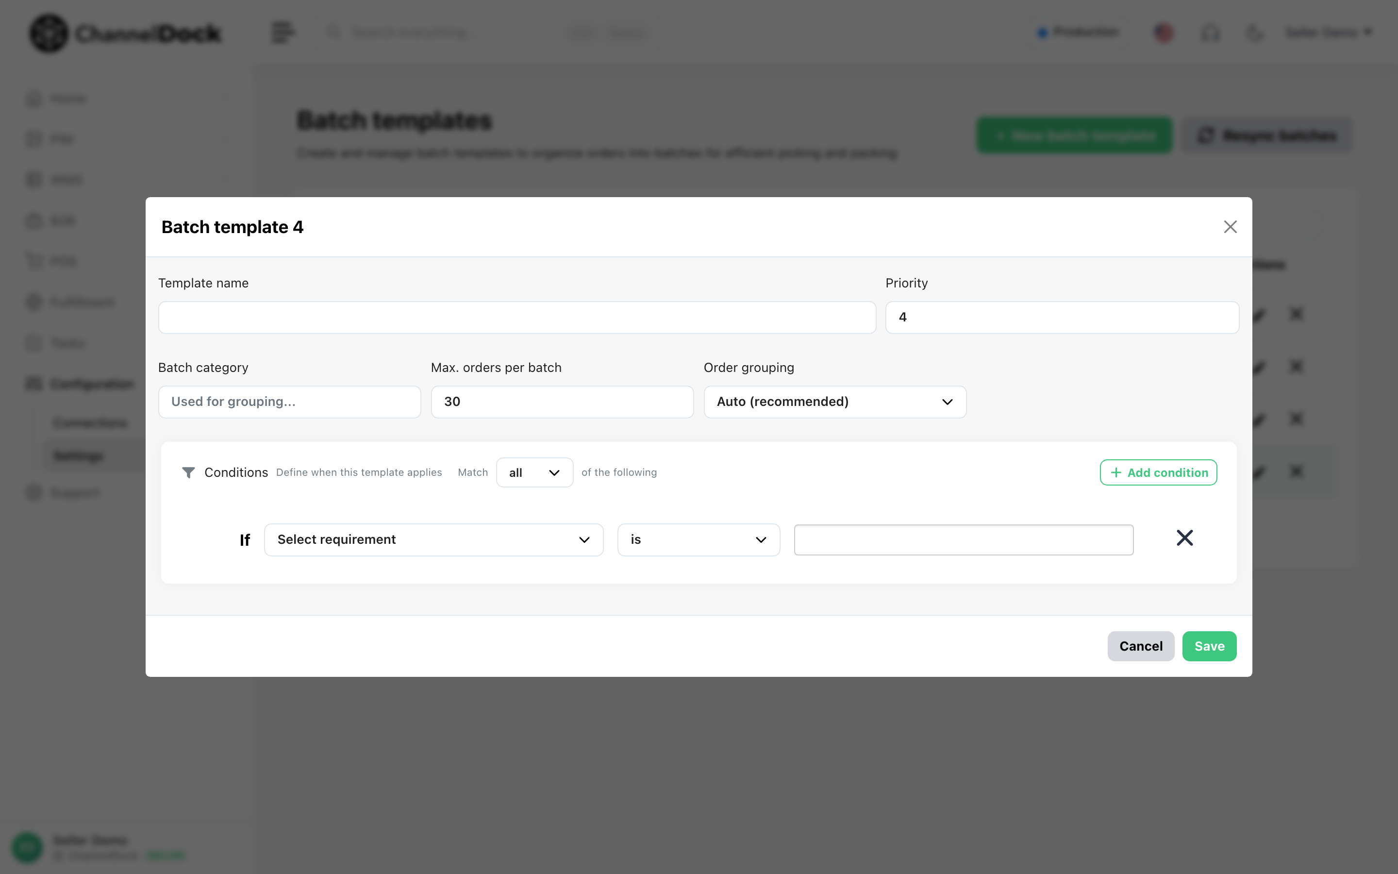Close the Batch template 4 dialog
The height and width of the screenshot is (874, 1398).
[x=1230, y=227]
